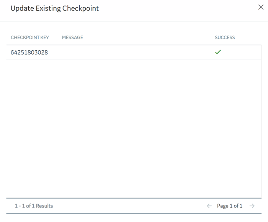268x222 pixels.
Task: Click the empty Message cell for 64251803028
Action: click(x=135, y=53)
